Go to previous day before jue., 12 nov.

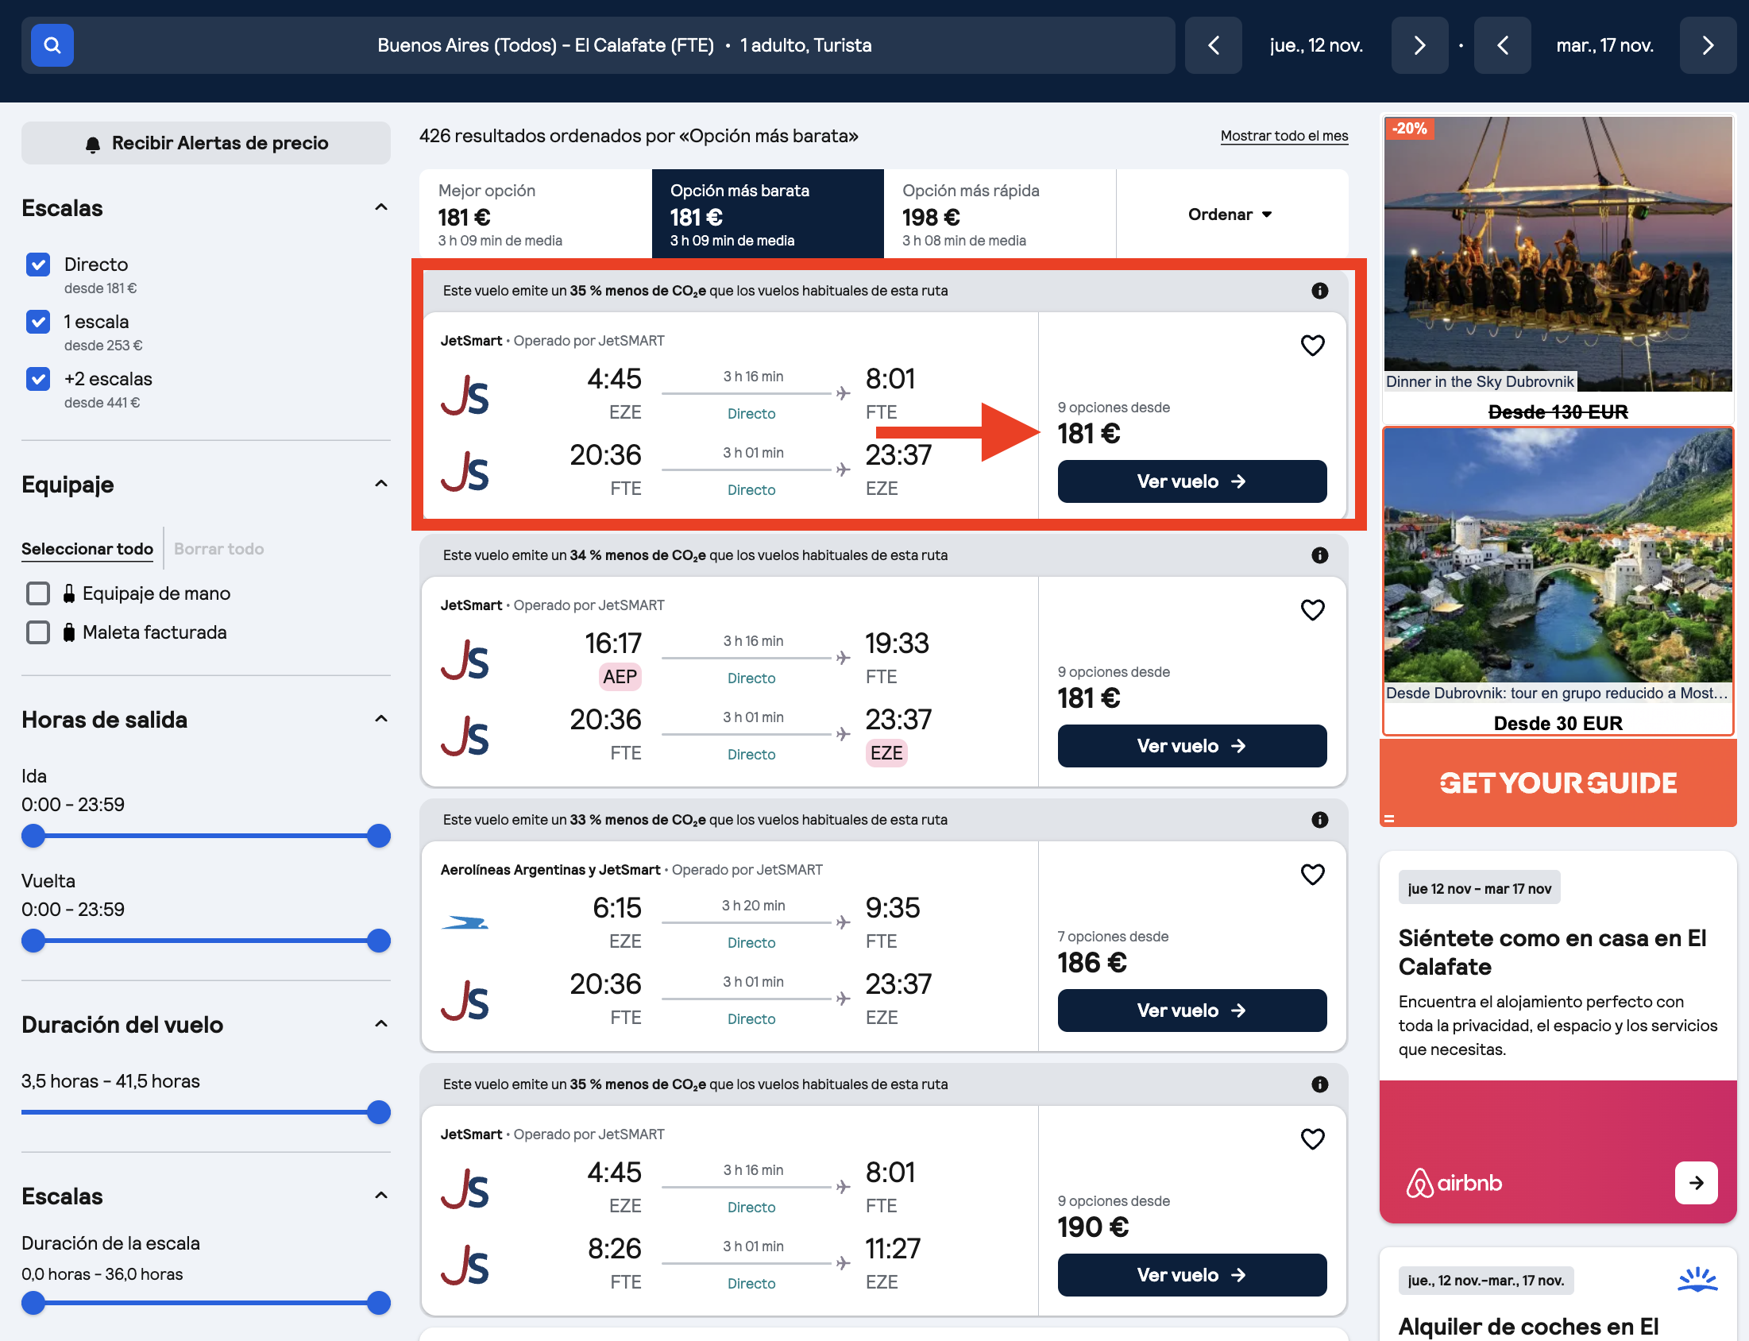(x=1213, y=45)
